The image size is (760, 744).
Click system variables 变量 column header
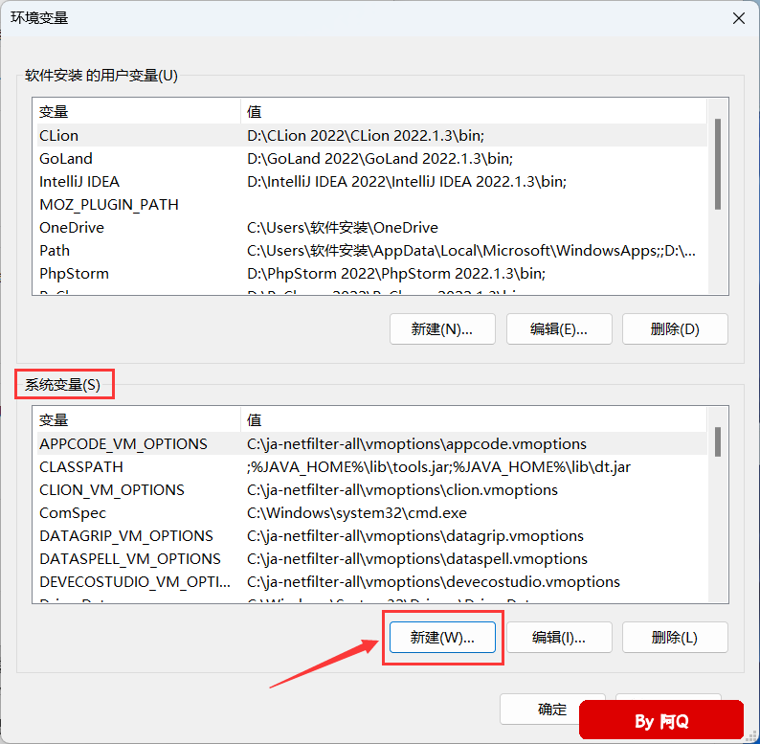[x=137, y=420]
